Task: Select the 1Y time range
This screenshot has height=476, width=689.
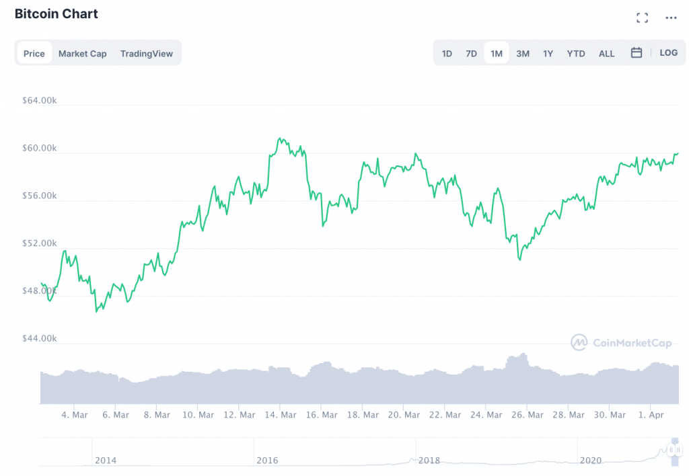Action: pos(548,53)
